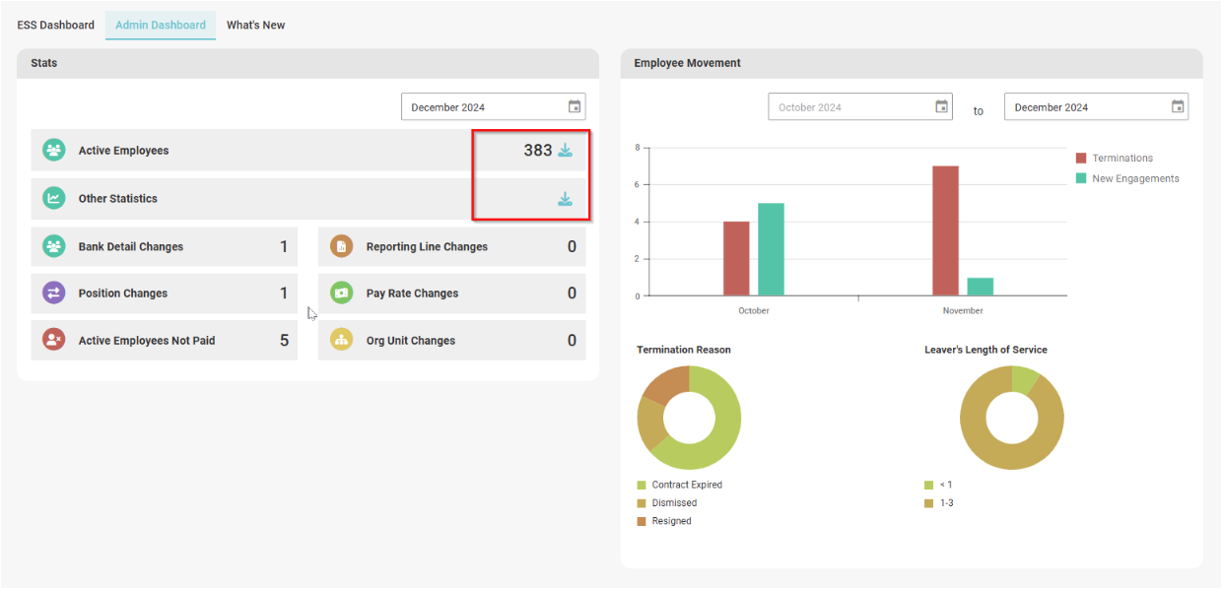Switch to the ESS Dashboard tab

pos(56,25)
